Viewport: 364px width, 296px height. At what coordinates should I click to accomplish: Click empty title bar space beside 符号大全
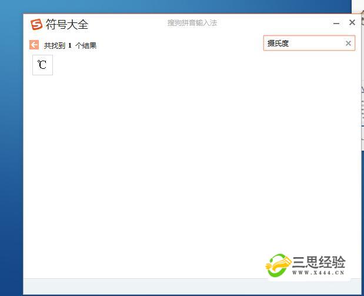pos(129,24)
